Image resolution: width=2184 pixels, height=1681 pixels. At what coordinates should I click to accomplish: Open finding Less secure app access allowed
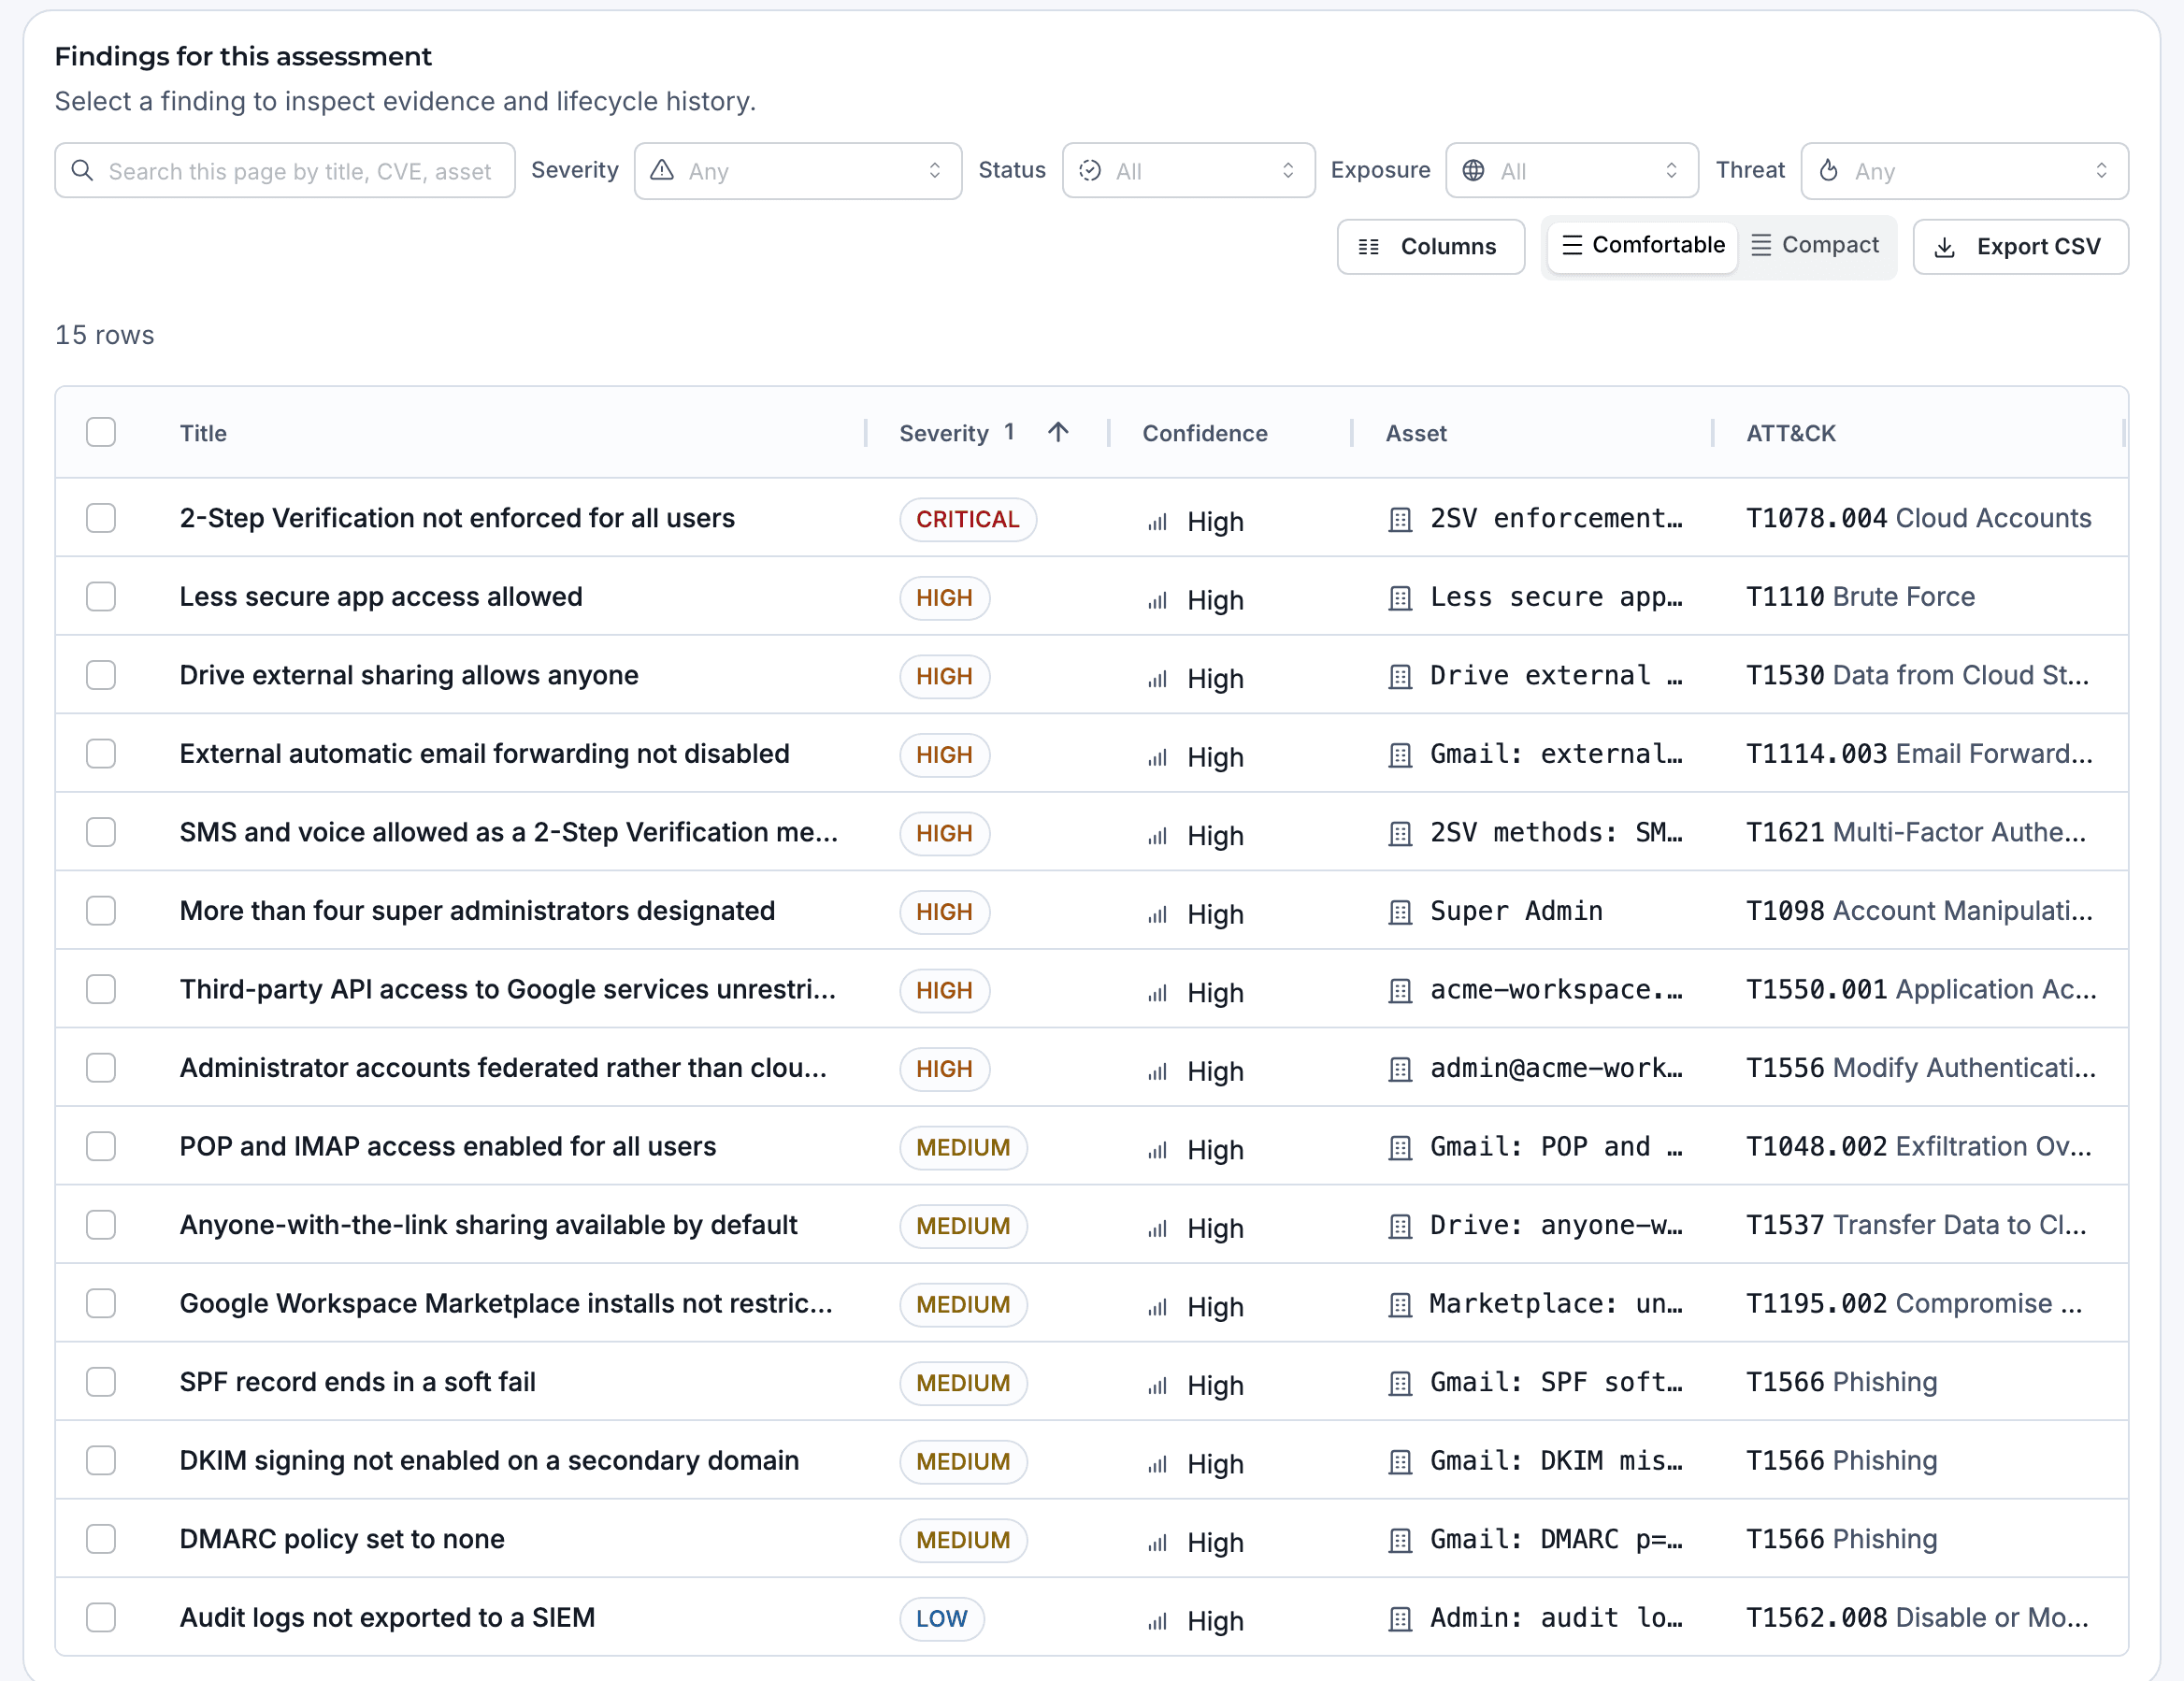(x=381, y=597)
